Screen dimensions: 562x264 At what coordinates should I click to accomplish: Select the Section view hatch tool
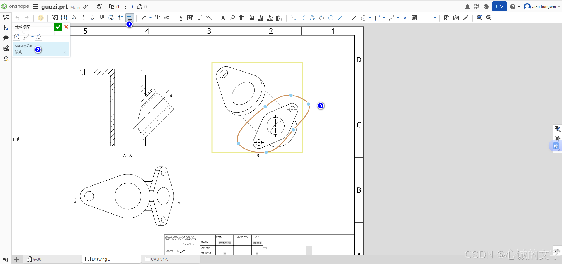point(102,18)
